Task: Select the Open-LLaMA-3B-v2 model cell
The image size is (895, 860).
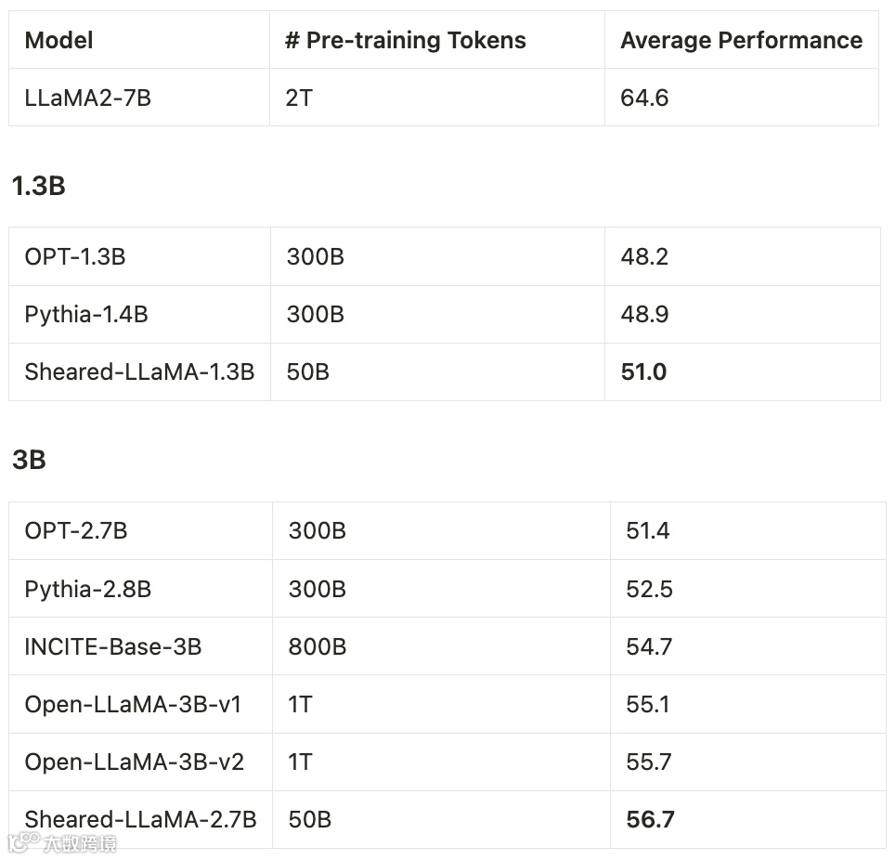Action: [135, 762]
